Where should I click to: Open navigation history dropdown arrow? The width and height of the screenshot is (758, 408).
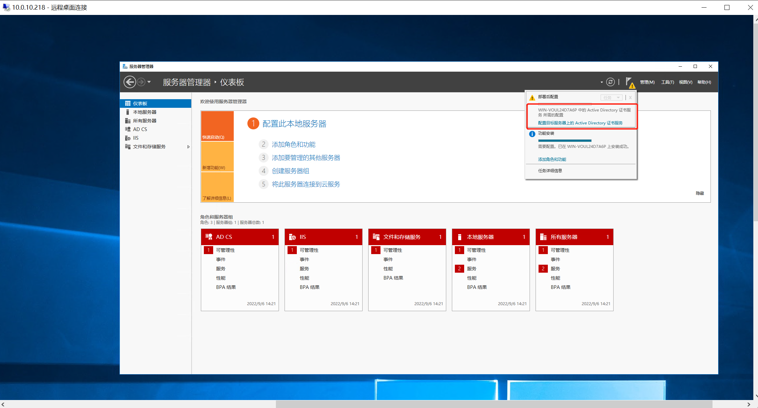click(149, 82)
